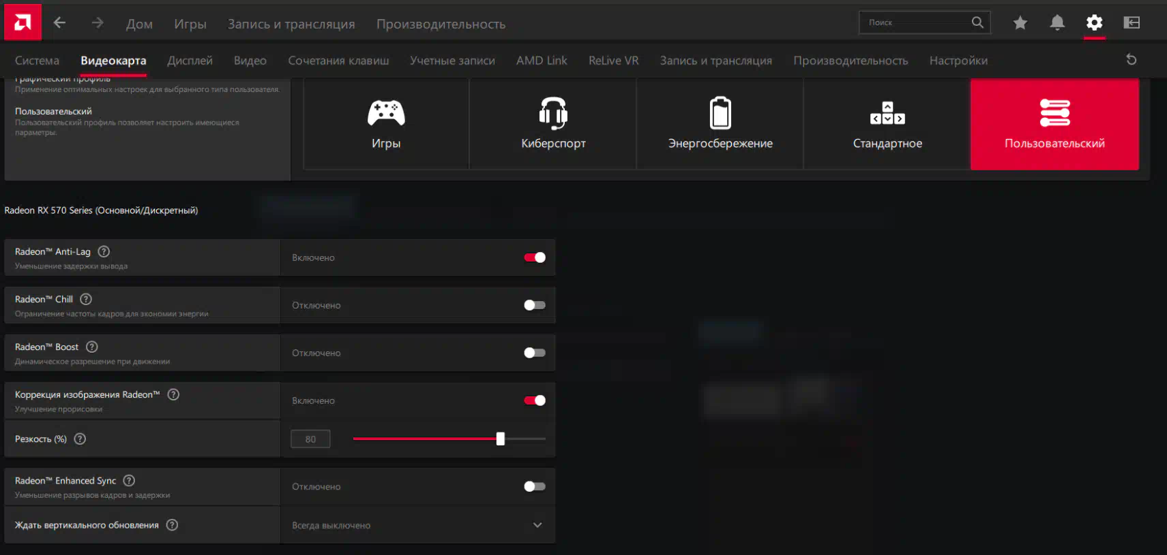This screenshot has height=555, width=1167.
Task: Switch to the Видео tab
Action: [250, 61]
